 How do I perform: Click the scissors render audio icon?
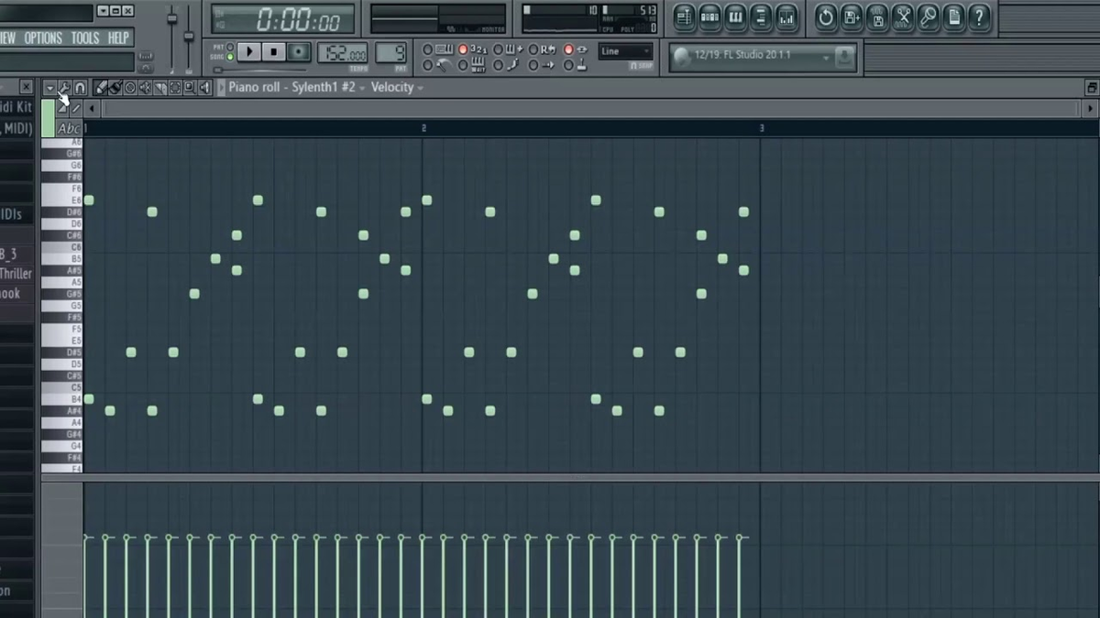tap(903, 16)
